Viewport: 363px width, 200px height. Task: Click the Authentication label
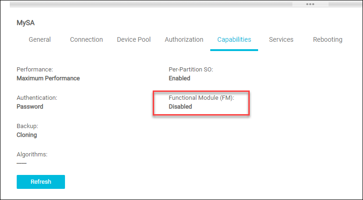point(37,97)
